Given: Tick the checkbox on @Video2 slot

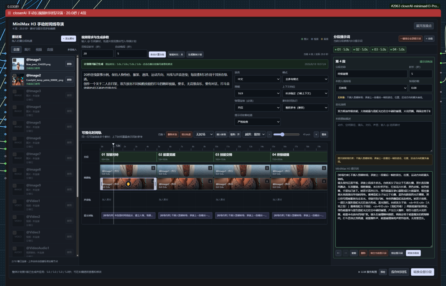Looking at the screenshot, I should (14, 217).
